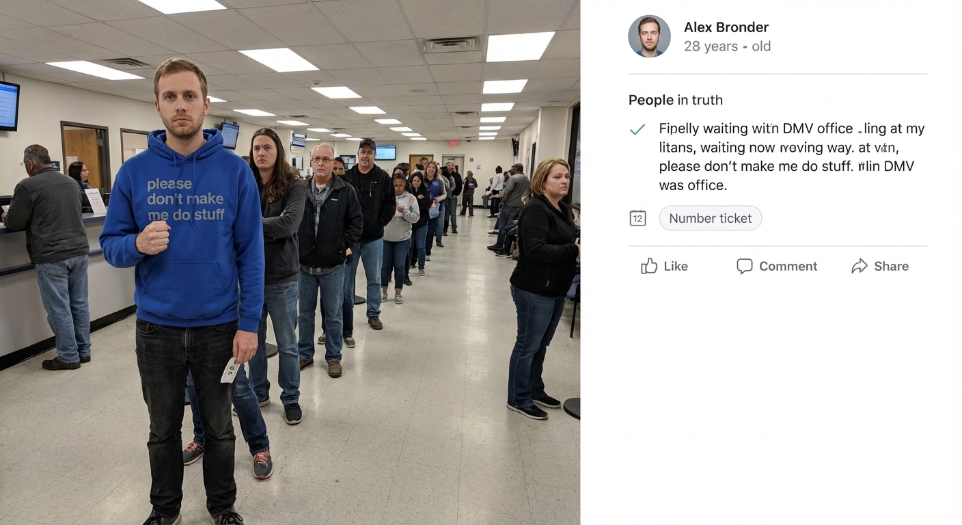Click the woman in black jacket standing apart
This screenshot has height=525, width=962.
tap(543, 288)
